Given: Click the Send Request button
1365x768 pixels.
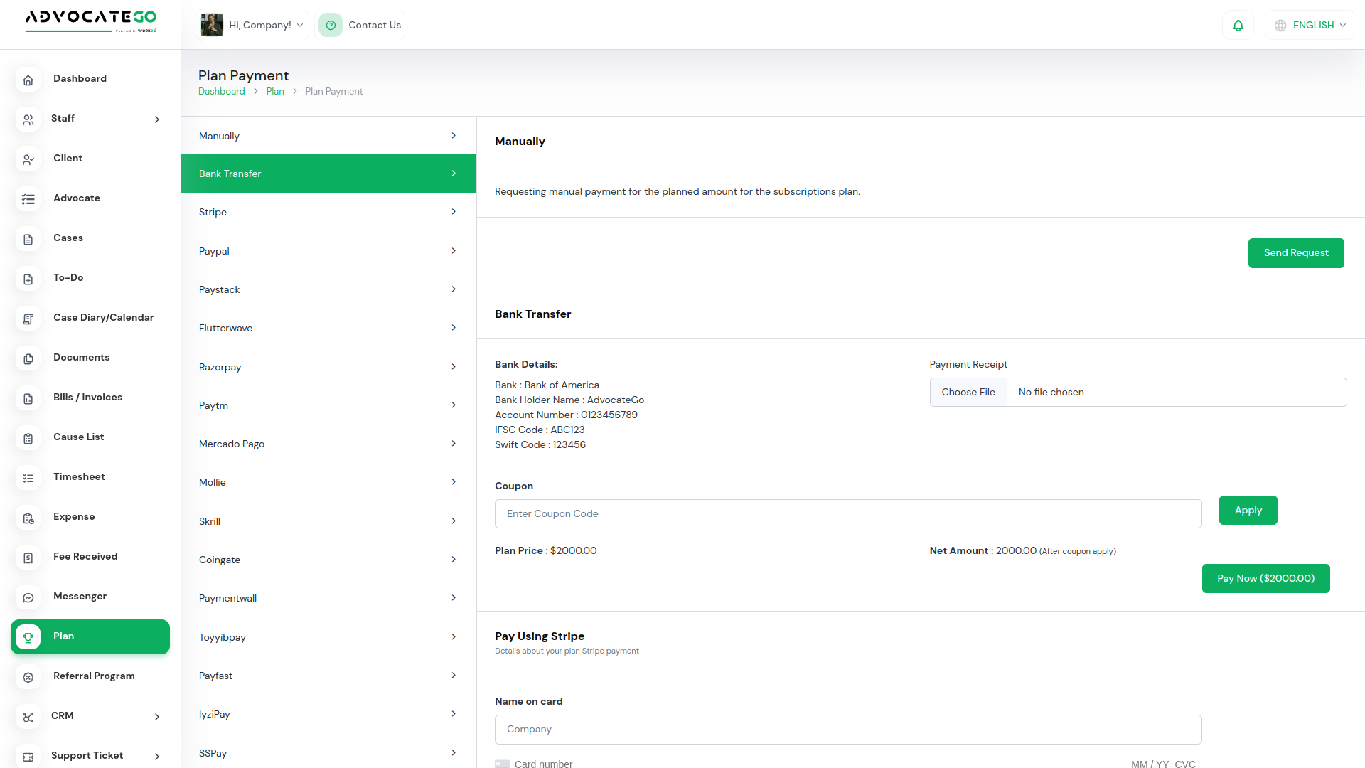Looking at the screenshot, I should tap(1295, 253).
